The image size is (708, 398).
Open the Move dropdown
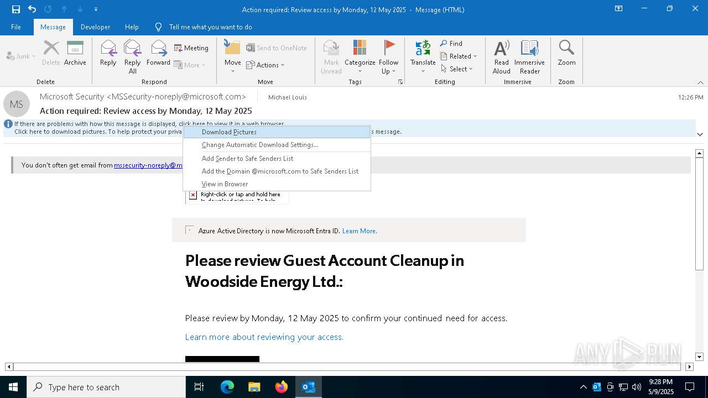pos(232,57)
